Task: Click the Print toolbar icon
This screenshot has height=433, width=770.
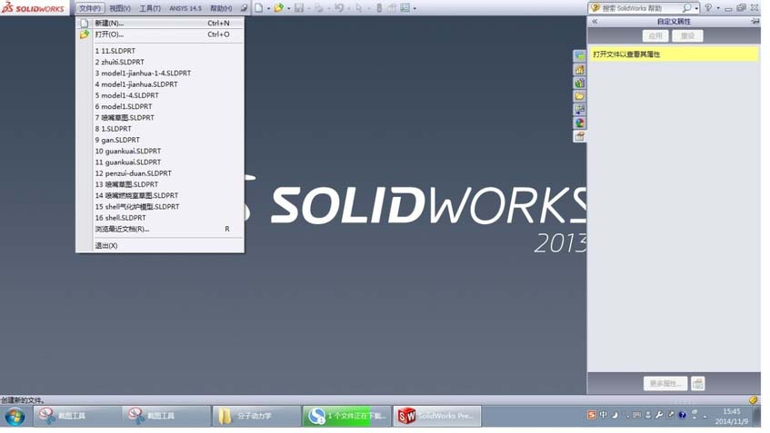Action: coord(319,8)
